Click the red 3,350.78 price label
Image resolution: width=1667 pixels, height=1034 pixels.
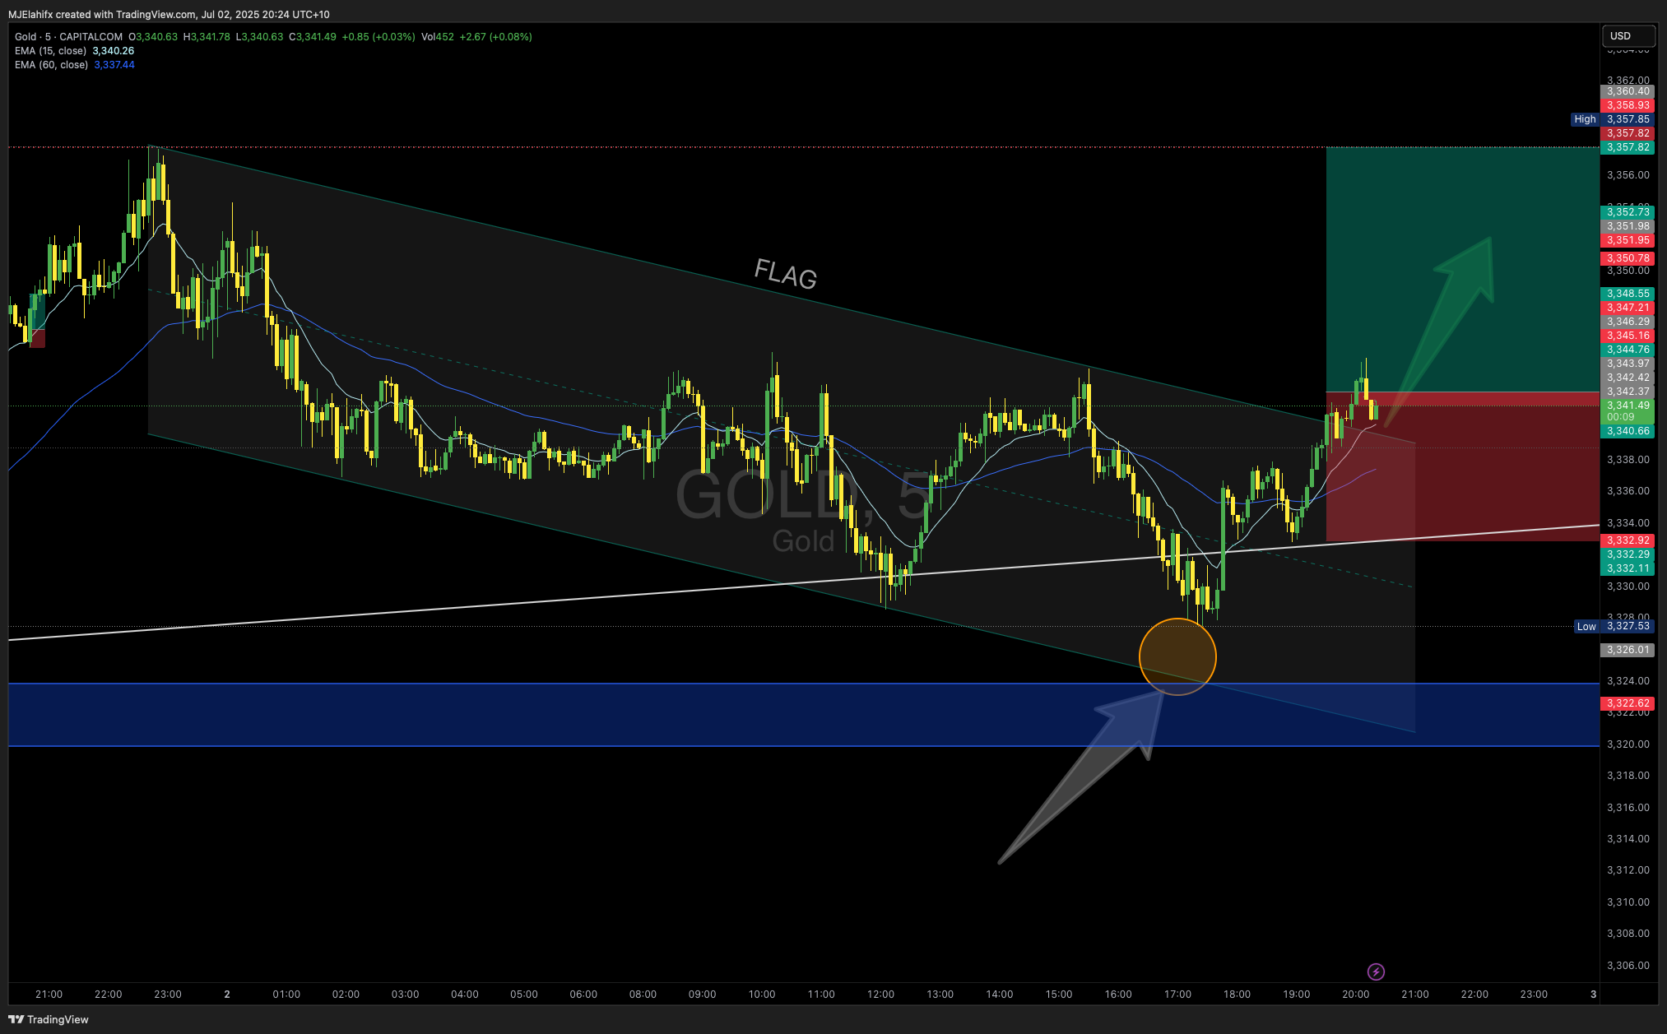pyautogui.click(x=1628, y=258)
